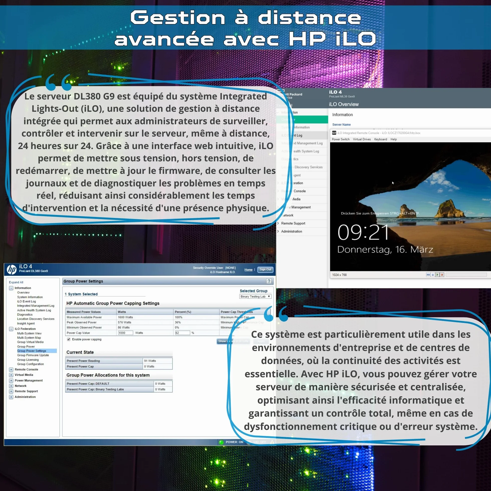Open the Virtual Drives menu

click(x=362, y=139)
